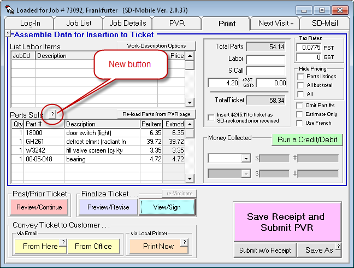Open Work-Description Options

click(x=156, y=46)
